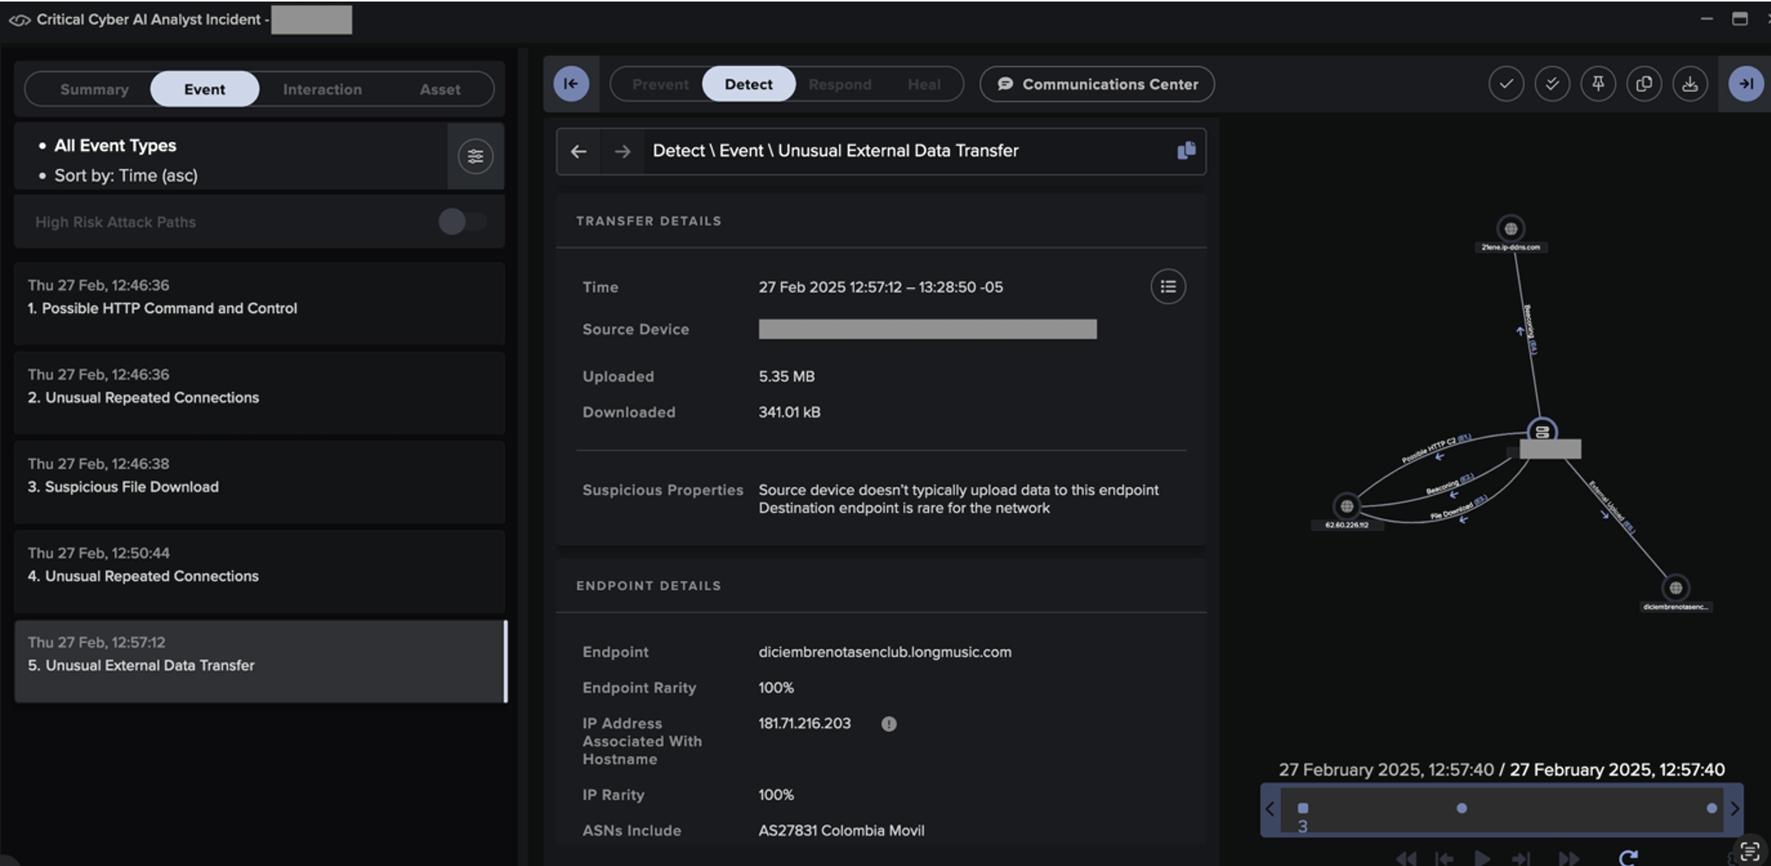Click the rewind playback control
The width and height of the screenshot is (1771, 866).
[1406, 857]
